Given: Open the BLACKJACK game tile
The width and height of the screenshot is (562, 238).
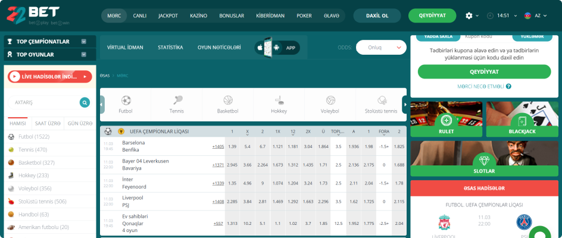Looking at the screenshot, I should 522,120.
